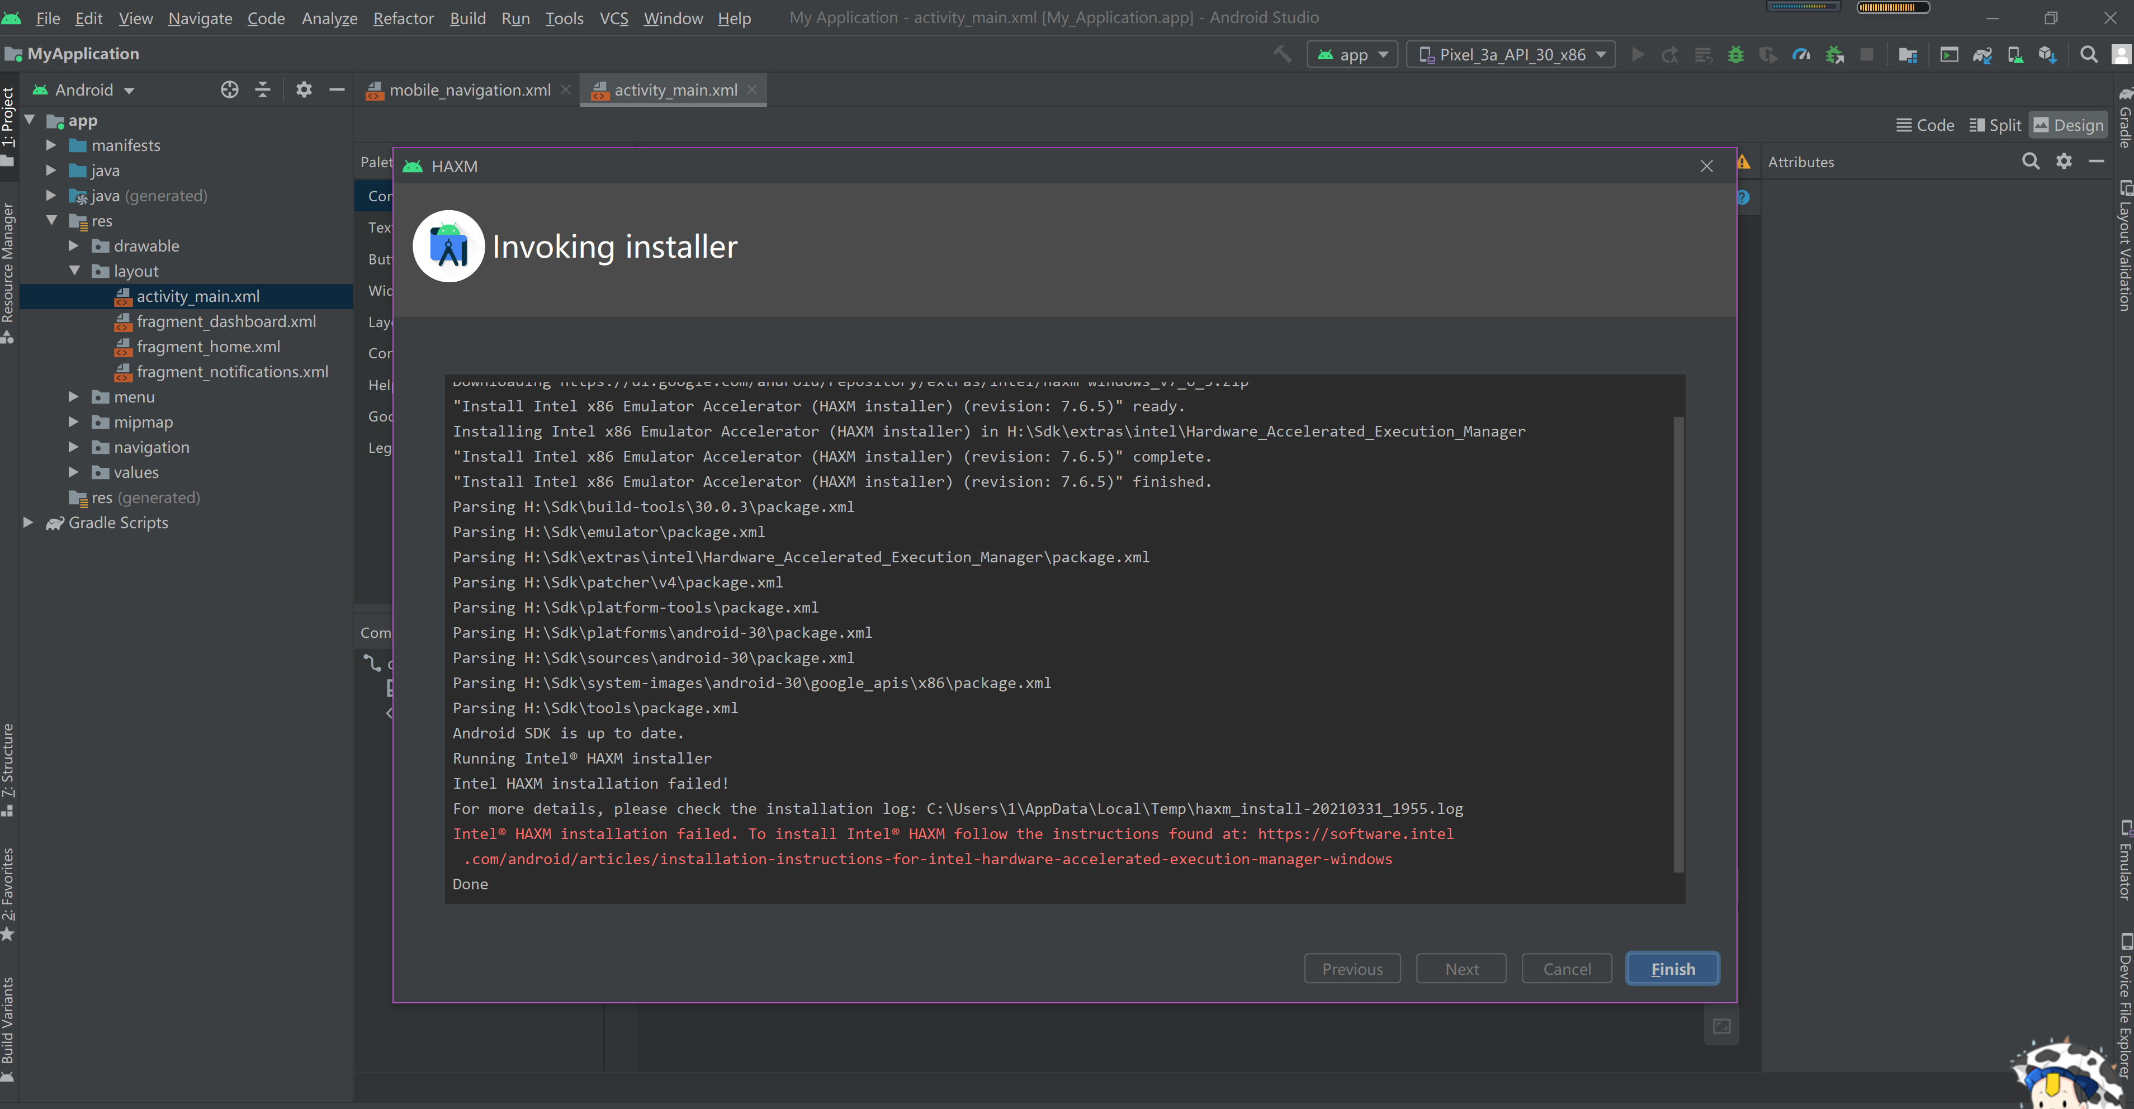Click Search Everywhere magnifier in toolbar
Image resolution: width=2134 pixels, height=1109 pixels.
[x=2089, y=55]
